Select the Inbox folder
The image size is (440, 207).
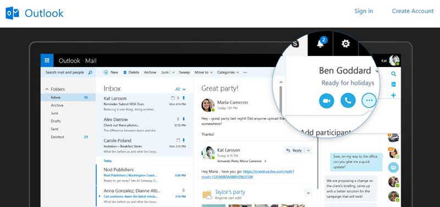pyautogui.click(x=68, y=98)
